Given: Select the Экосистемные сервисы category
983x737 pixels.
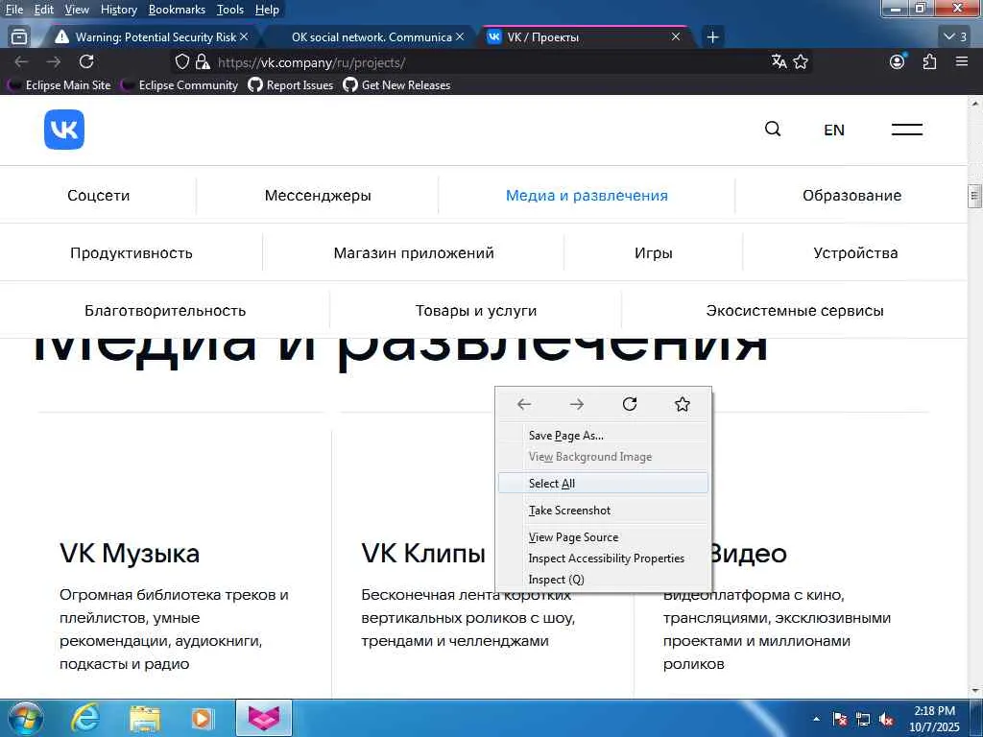Looking at the screenshot, I should pos(795,311).
